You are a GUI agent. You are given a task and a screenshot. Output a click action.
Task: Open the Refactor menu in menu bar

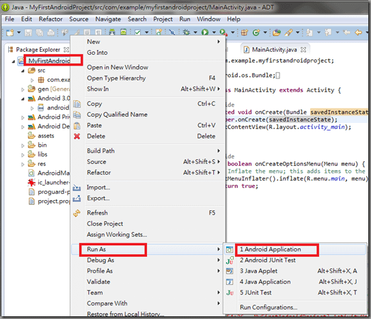51,19
